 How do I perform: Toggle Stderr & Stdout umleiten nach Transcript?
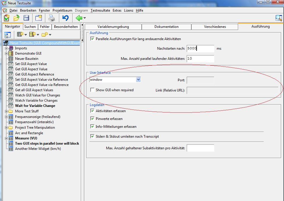[92, 136]
